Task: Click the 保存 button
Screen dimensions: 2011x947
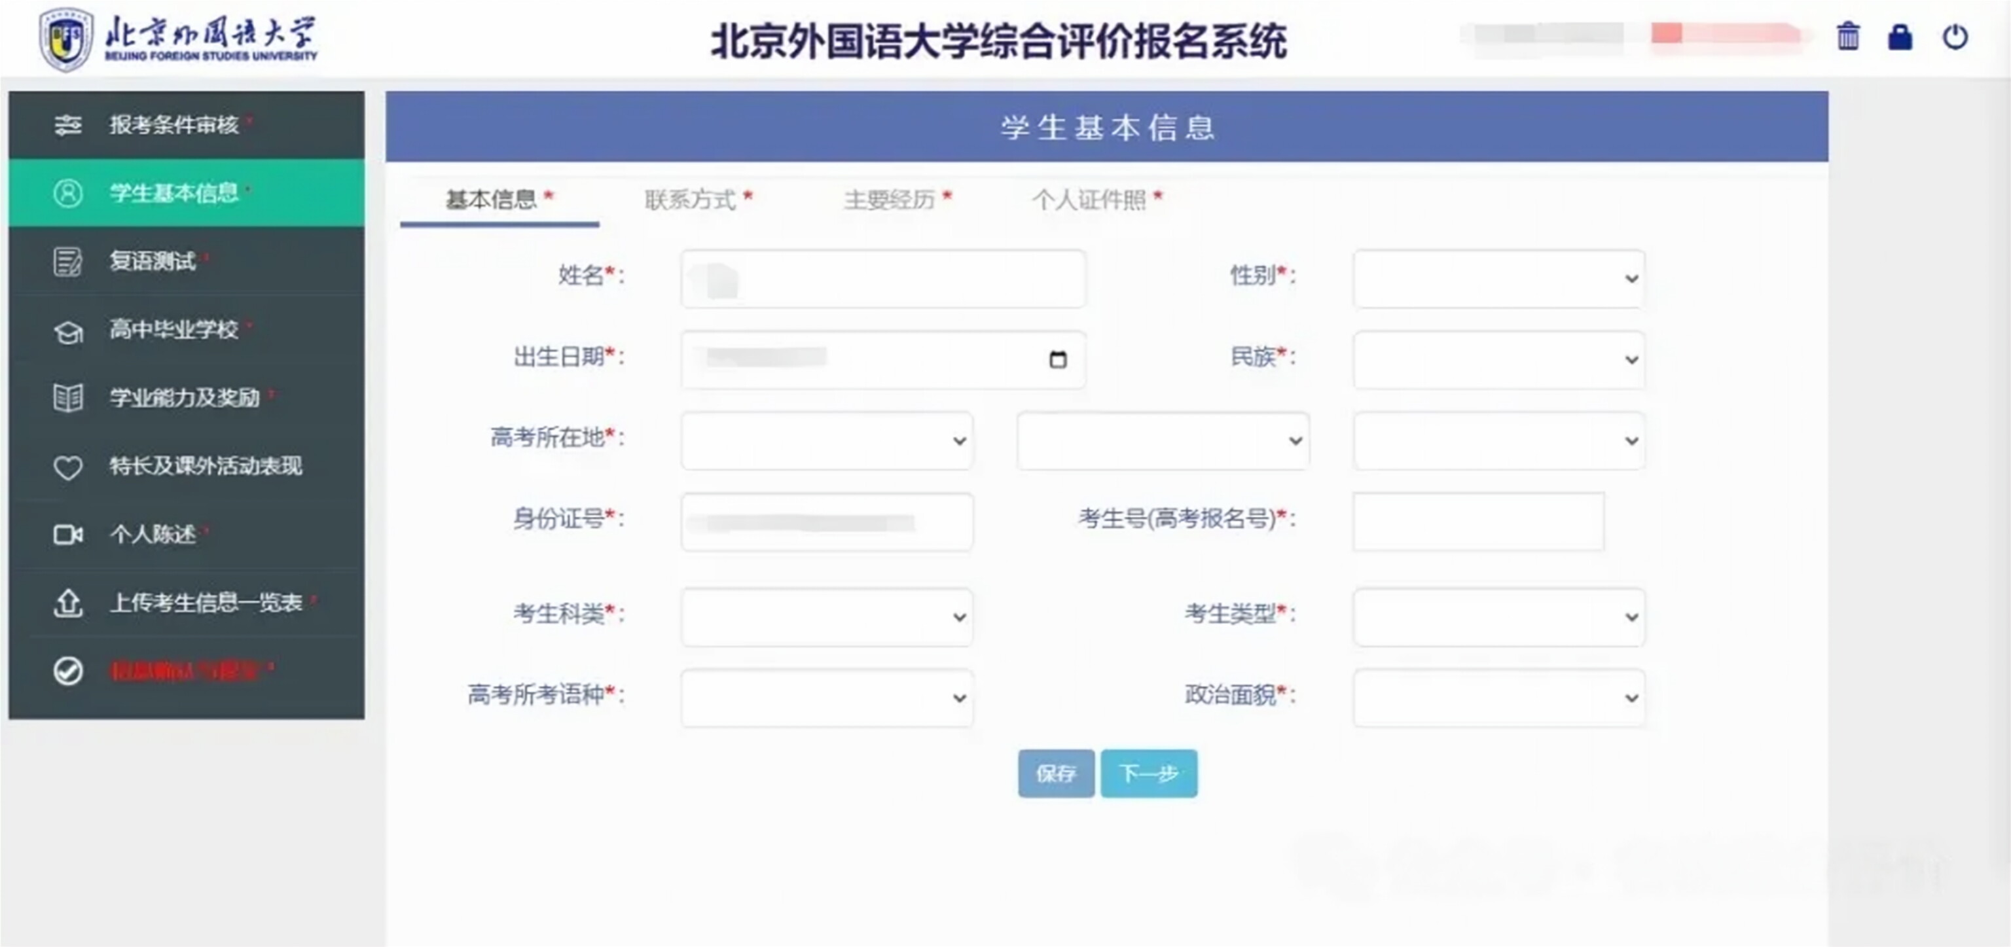Action: [x=1057, y=774]
